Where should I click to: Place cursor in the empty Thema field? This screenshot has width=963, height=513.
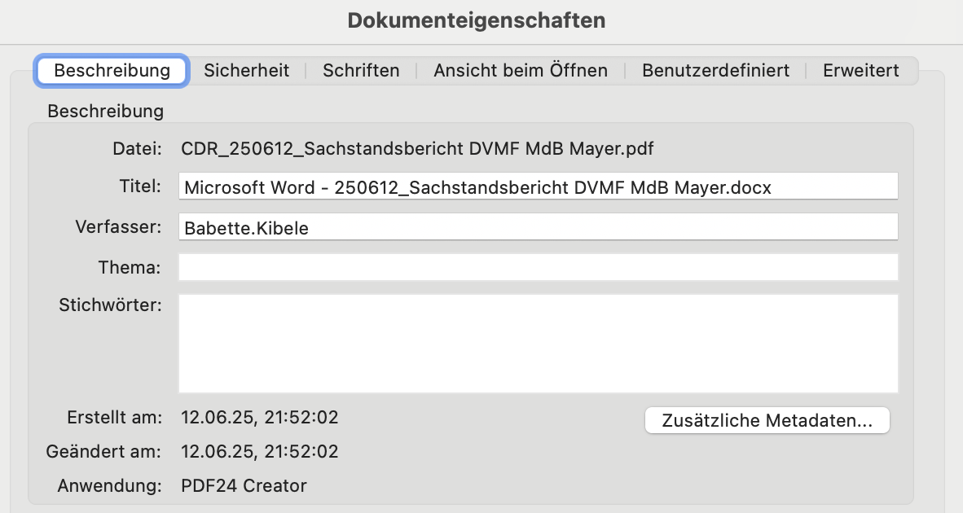[x=538, y=267]
